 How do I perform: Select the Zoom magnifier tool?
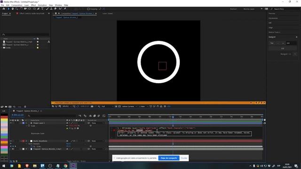click(x=17, y=9)
